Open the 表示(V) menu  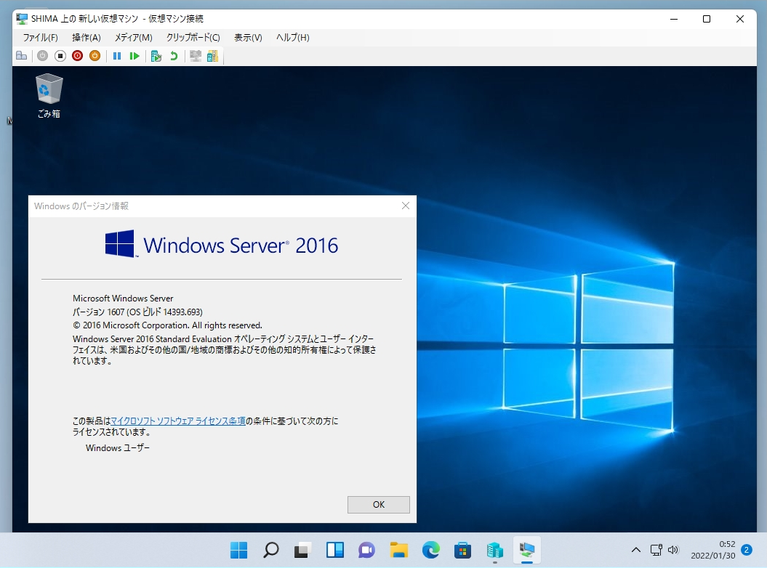248,38
